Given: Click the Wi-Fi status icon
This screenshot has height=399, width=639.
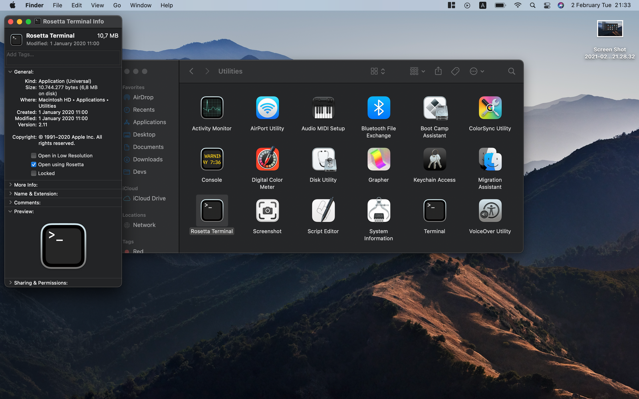Looking at the screenshot, I should (x=518, y=5).
